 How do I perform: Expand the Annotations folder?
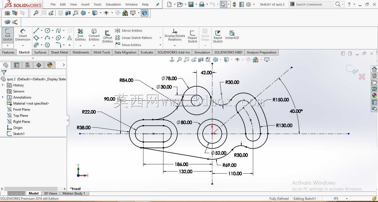(x=3, y=97)
